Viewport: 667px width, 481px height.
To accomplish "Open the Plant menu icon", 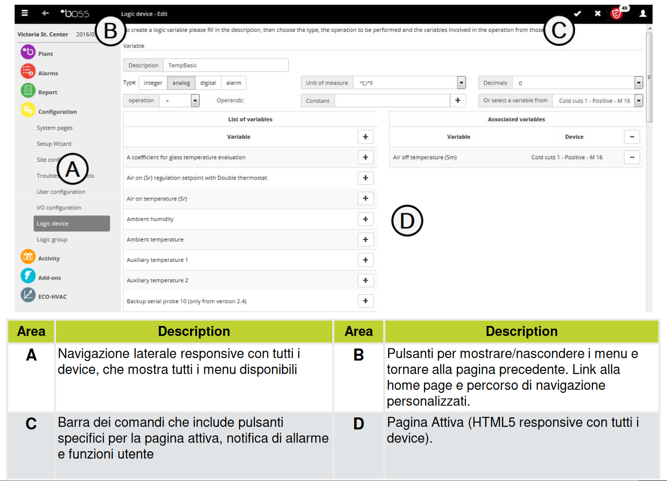I will coord(28,53).
